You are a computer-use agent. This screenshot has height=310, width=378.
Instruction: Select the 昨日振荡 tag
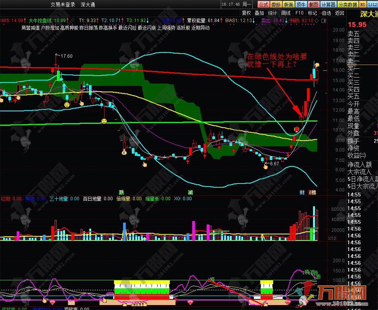[x=89, y=28]
